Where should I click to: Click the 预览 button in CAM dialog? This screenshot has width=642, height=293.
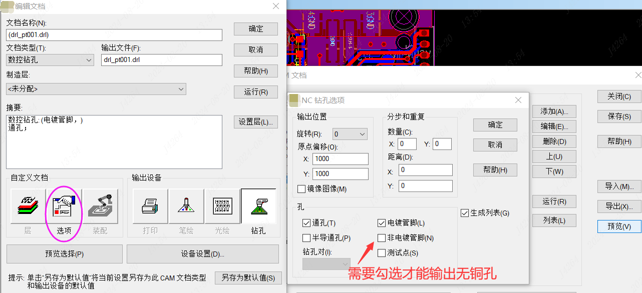point(618,226)
